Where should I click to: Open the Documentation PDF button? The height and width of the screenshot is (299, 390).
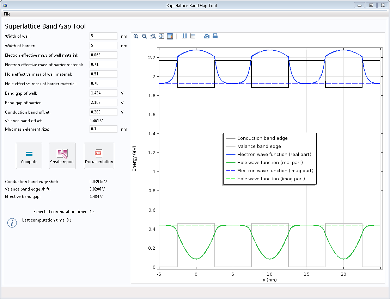(x=99, y=156)
